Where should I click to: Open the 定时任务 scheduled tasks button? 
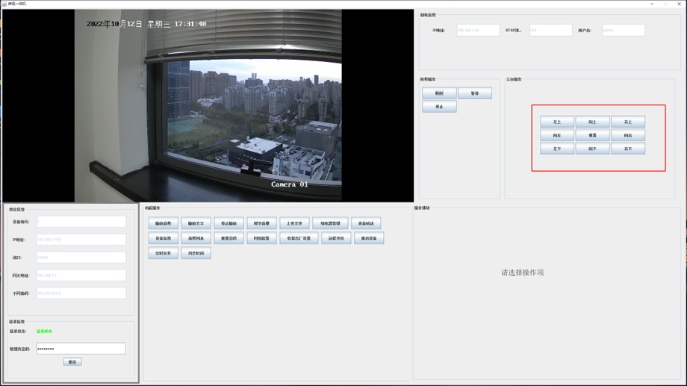click(x=163, y=253)
